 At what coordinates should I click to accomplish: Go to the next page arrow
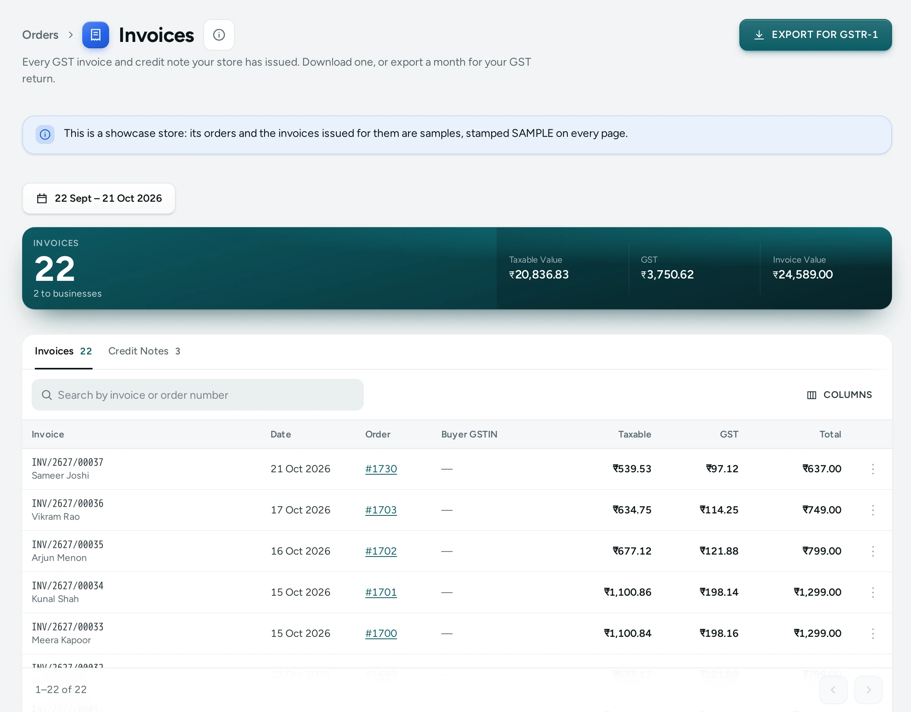[x=868, y=690]
